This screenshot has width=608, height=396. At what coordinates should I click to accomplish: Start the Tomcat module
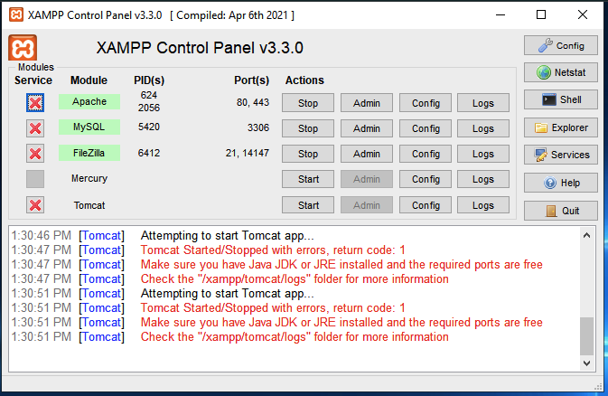(308, 205)
